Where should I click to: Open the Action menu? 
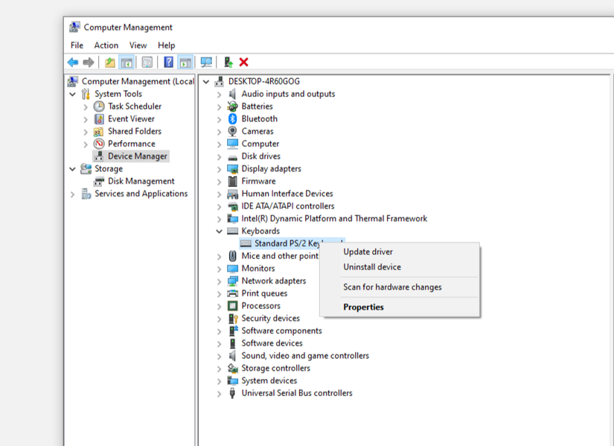pyautogui.click(x=106, y=45)
